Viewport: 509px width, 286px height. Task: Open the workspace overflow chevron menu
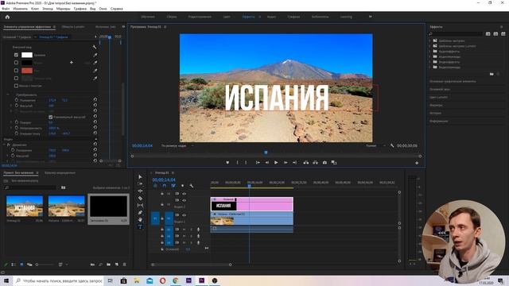(370, 17)
